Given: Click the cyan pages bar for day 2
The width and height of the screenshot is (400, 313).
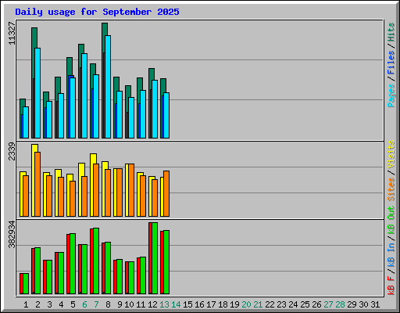Looking at the screenshot, I should coord(37,93).
